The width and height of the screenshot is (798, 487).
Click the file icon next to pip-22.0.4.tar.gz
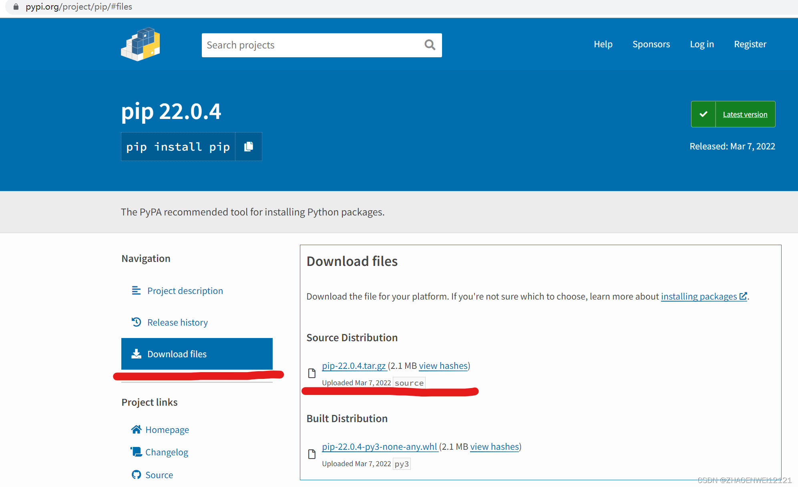click(312, 373)
